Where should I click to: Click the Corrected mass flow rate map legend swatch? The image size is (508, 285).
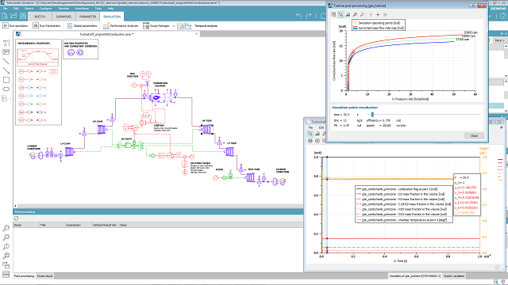(x=355, y=28)
